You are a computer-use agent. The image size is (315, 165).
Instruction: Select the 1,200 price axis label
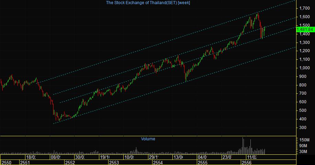click(x=304, y=51)
